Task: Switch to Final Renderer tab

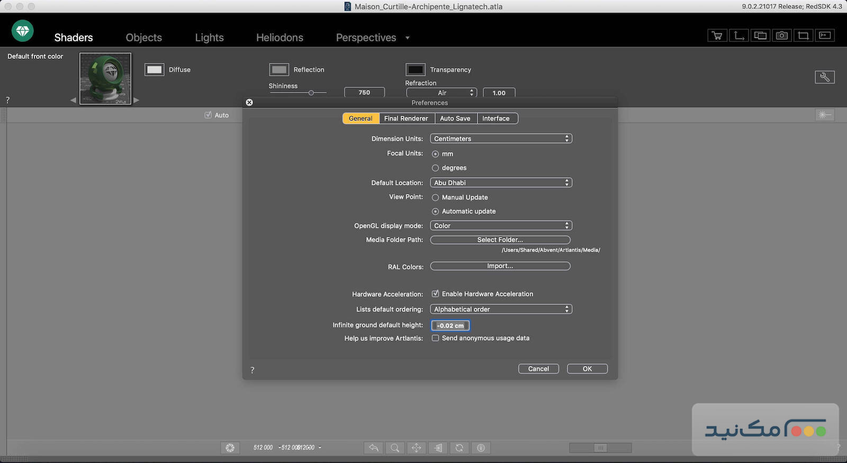Action: coord(406,119)
